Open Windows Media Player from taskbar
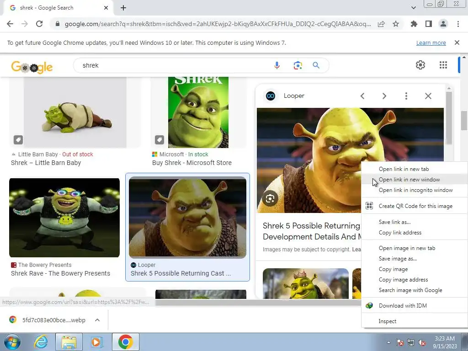Screen dimensions: 468x351 pos(96,342)
